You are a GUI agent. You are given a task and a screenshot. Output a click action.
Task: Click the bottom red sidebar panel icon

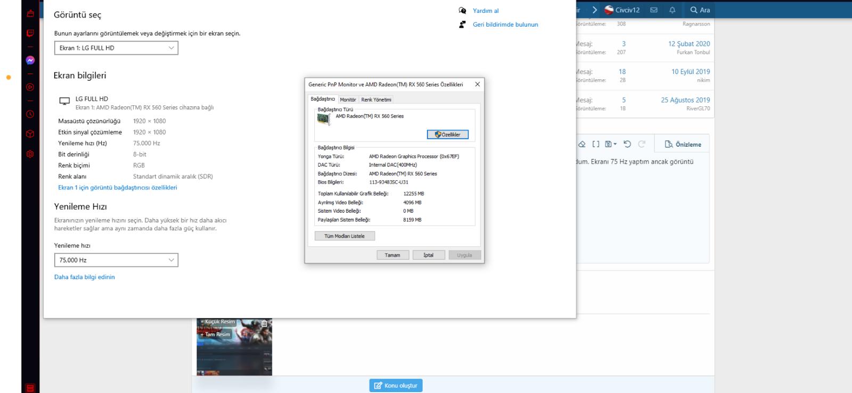tap(30, 388)
